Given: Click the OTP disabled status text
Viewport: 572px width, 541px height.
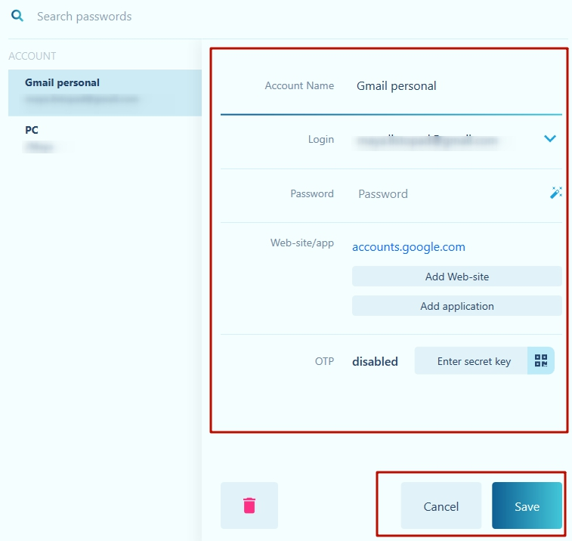Looking at the screenshot, I should point(375,362).
